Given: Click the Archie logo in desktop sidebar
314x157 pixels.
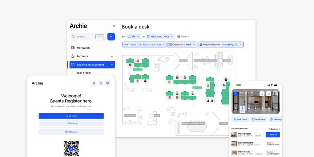Looking at the screenshot, I should [78, 26].
